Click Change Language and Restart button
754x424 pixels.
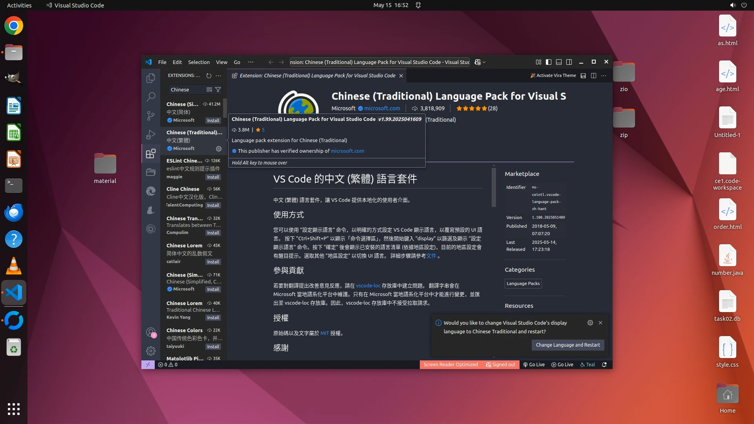click(568, 345)
